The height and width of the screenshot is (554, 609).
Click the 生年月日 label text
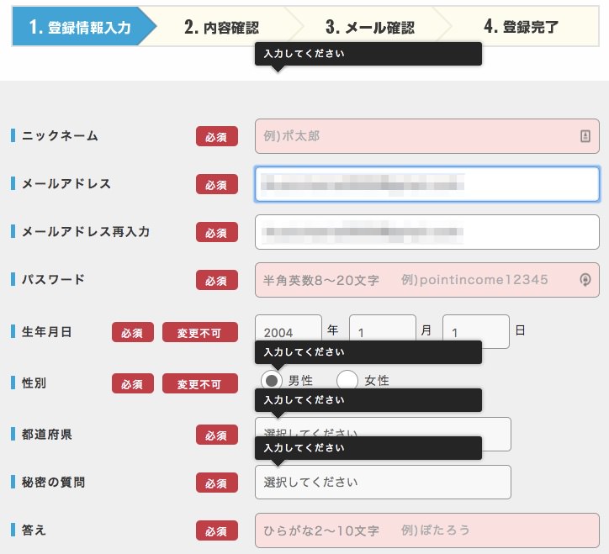point(46,332)
